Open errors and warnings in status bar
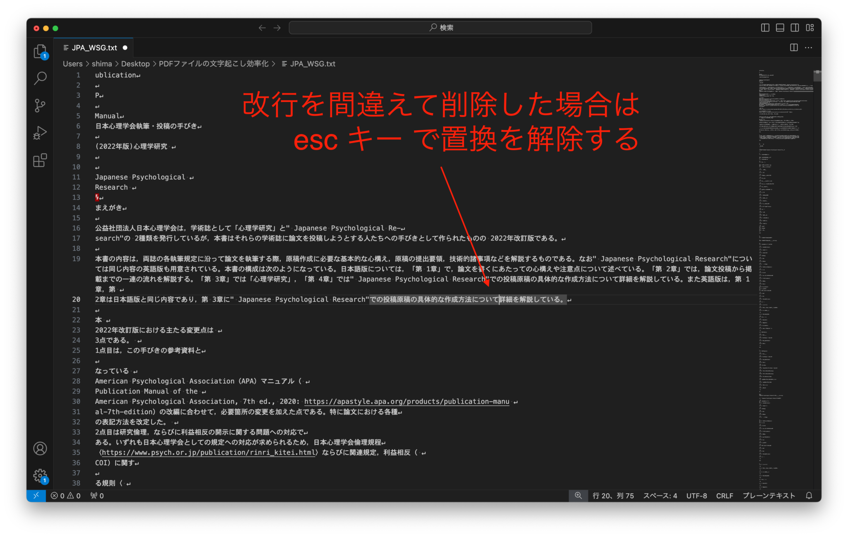Image resolution: width=848 pixels, height=537 pixels. click(65, 496)
